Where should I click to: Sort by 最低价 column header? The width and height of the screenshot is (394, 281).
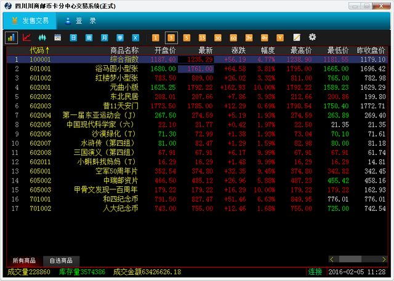click(338, 50)
